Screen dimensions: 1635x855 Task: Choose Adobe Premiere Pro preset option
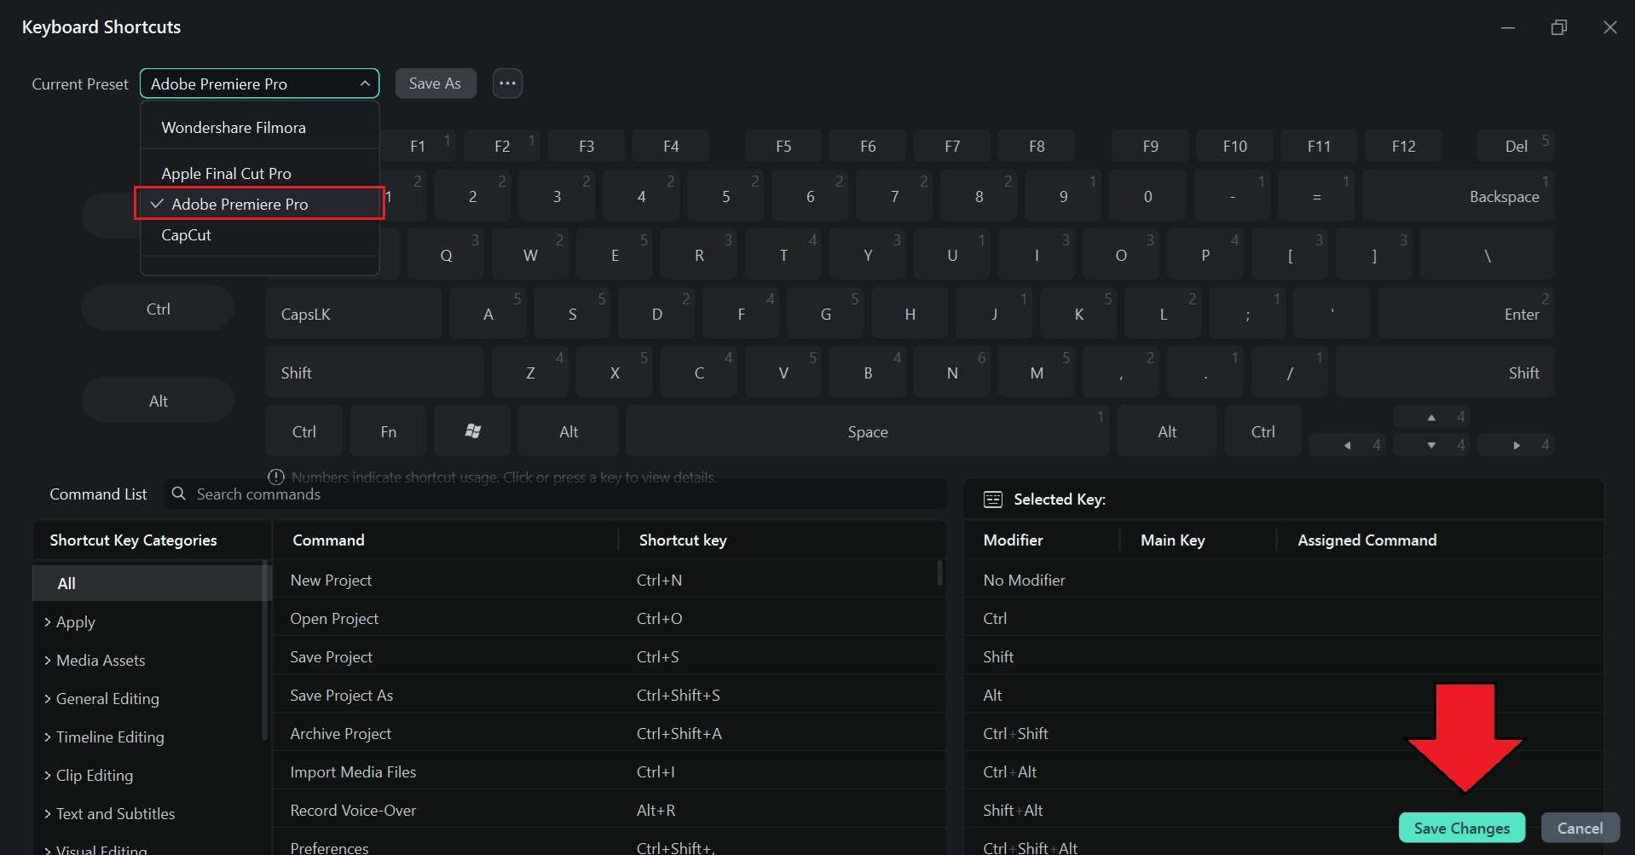tap(259, 204)
